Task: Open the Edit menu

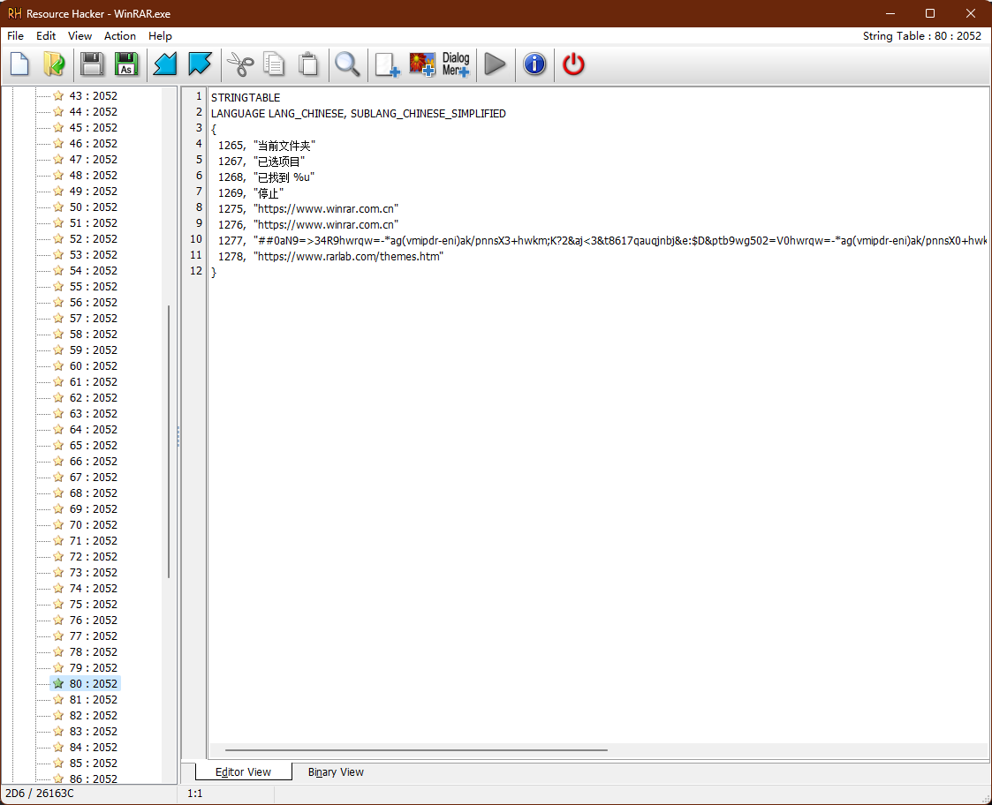Action: [46, 36]
